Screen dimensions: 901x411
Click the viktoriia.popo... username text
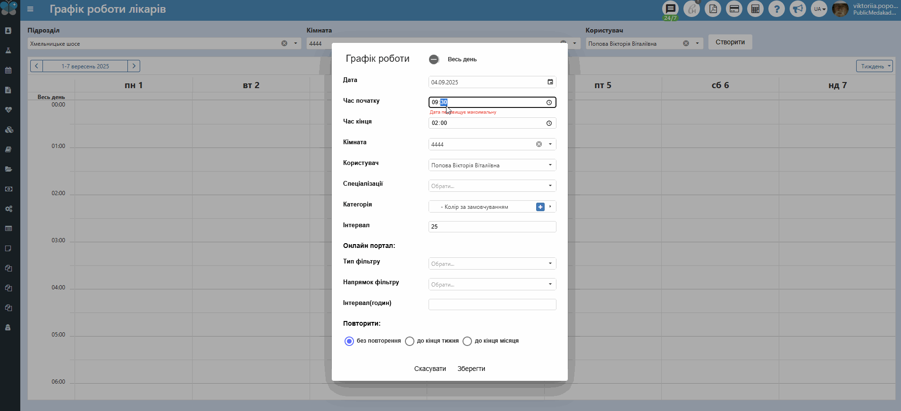[876, 6]
